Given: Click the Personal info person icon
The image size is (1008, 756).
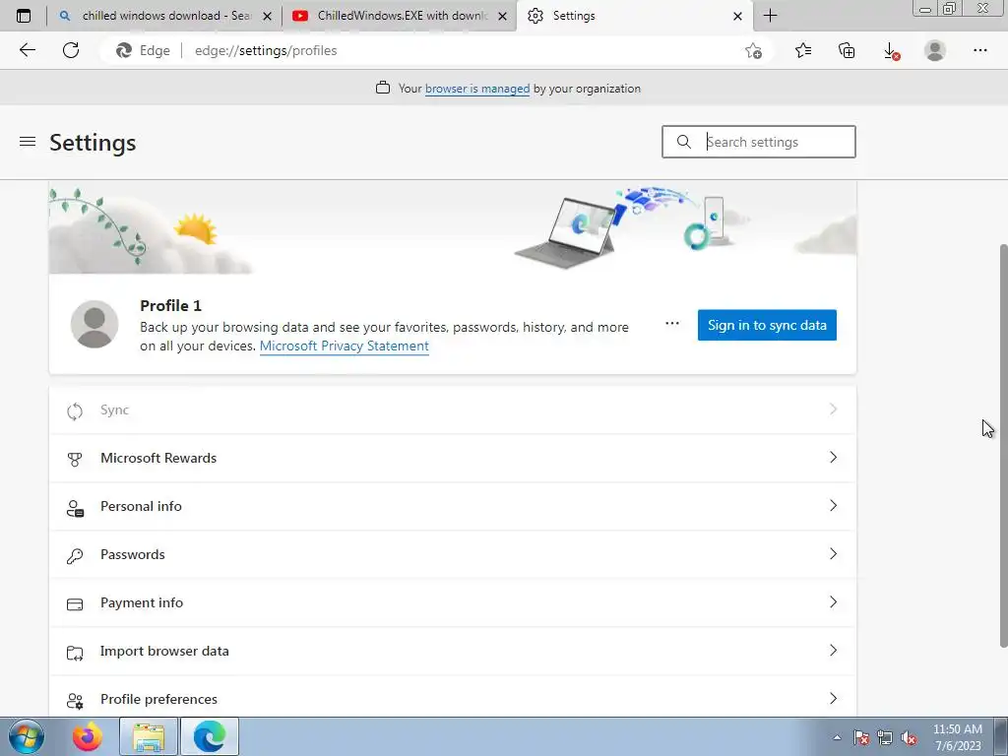Looking at the screenshot, I should [x=75, y=508].
